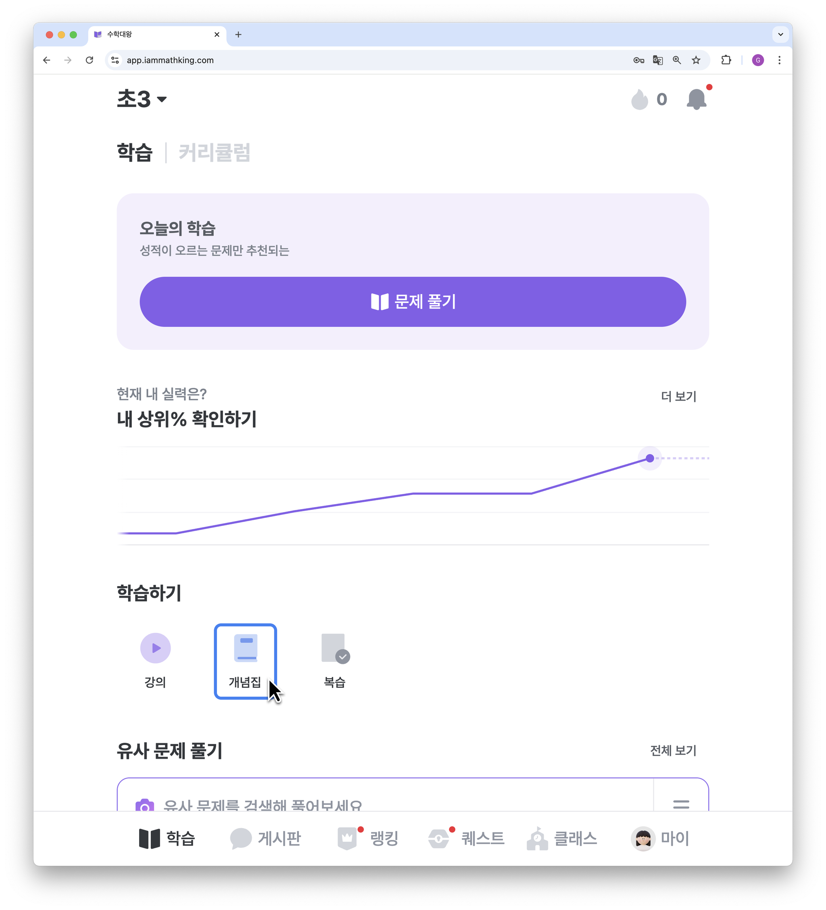Click the 더 보기 link
826x910 pixels.
point(678,397)
